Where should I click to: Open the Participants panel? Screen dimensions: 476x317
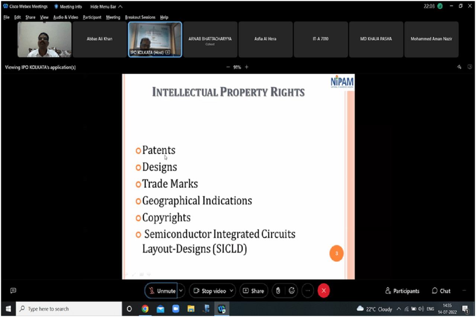[402, 291]
